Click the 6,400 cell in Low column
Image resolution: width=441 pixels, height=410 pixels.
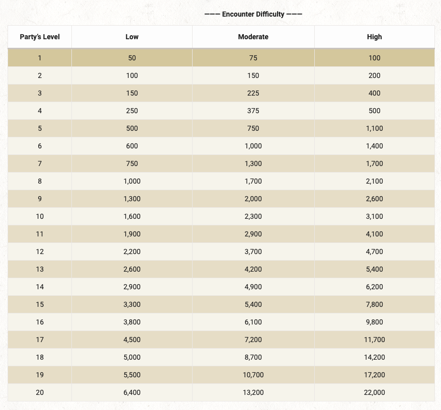click(x=132, y=392)
